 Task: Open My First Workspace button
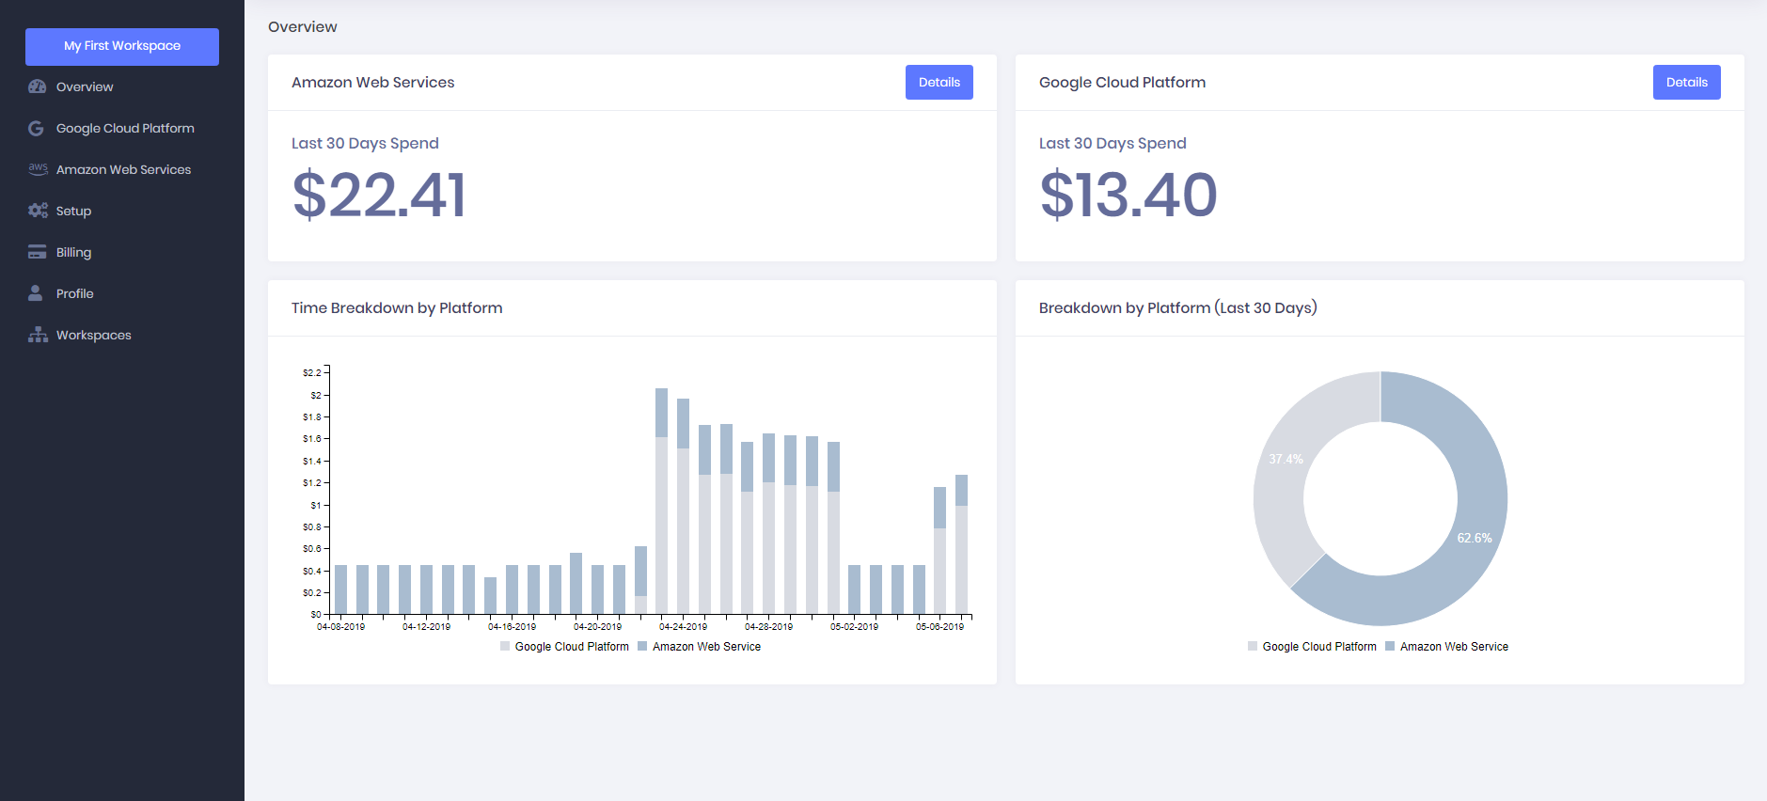pos(122,46)
